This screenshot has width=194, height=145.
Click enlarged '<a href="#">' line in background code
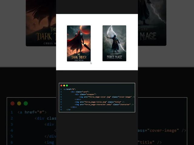point(32,112)
